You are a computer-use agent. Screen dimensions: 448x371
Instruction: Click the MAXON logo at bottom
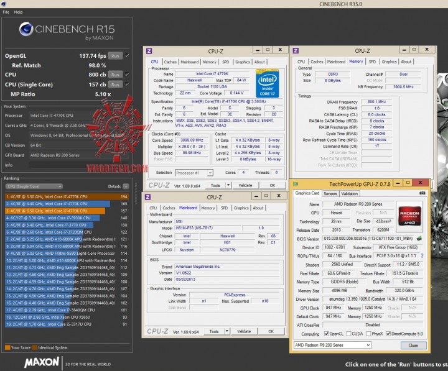(42, 362)
